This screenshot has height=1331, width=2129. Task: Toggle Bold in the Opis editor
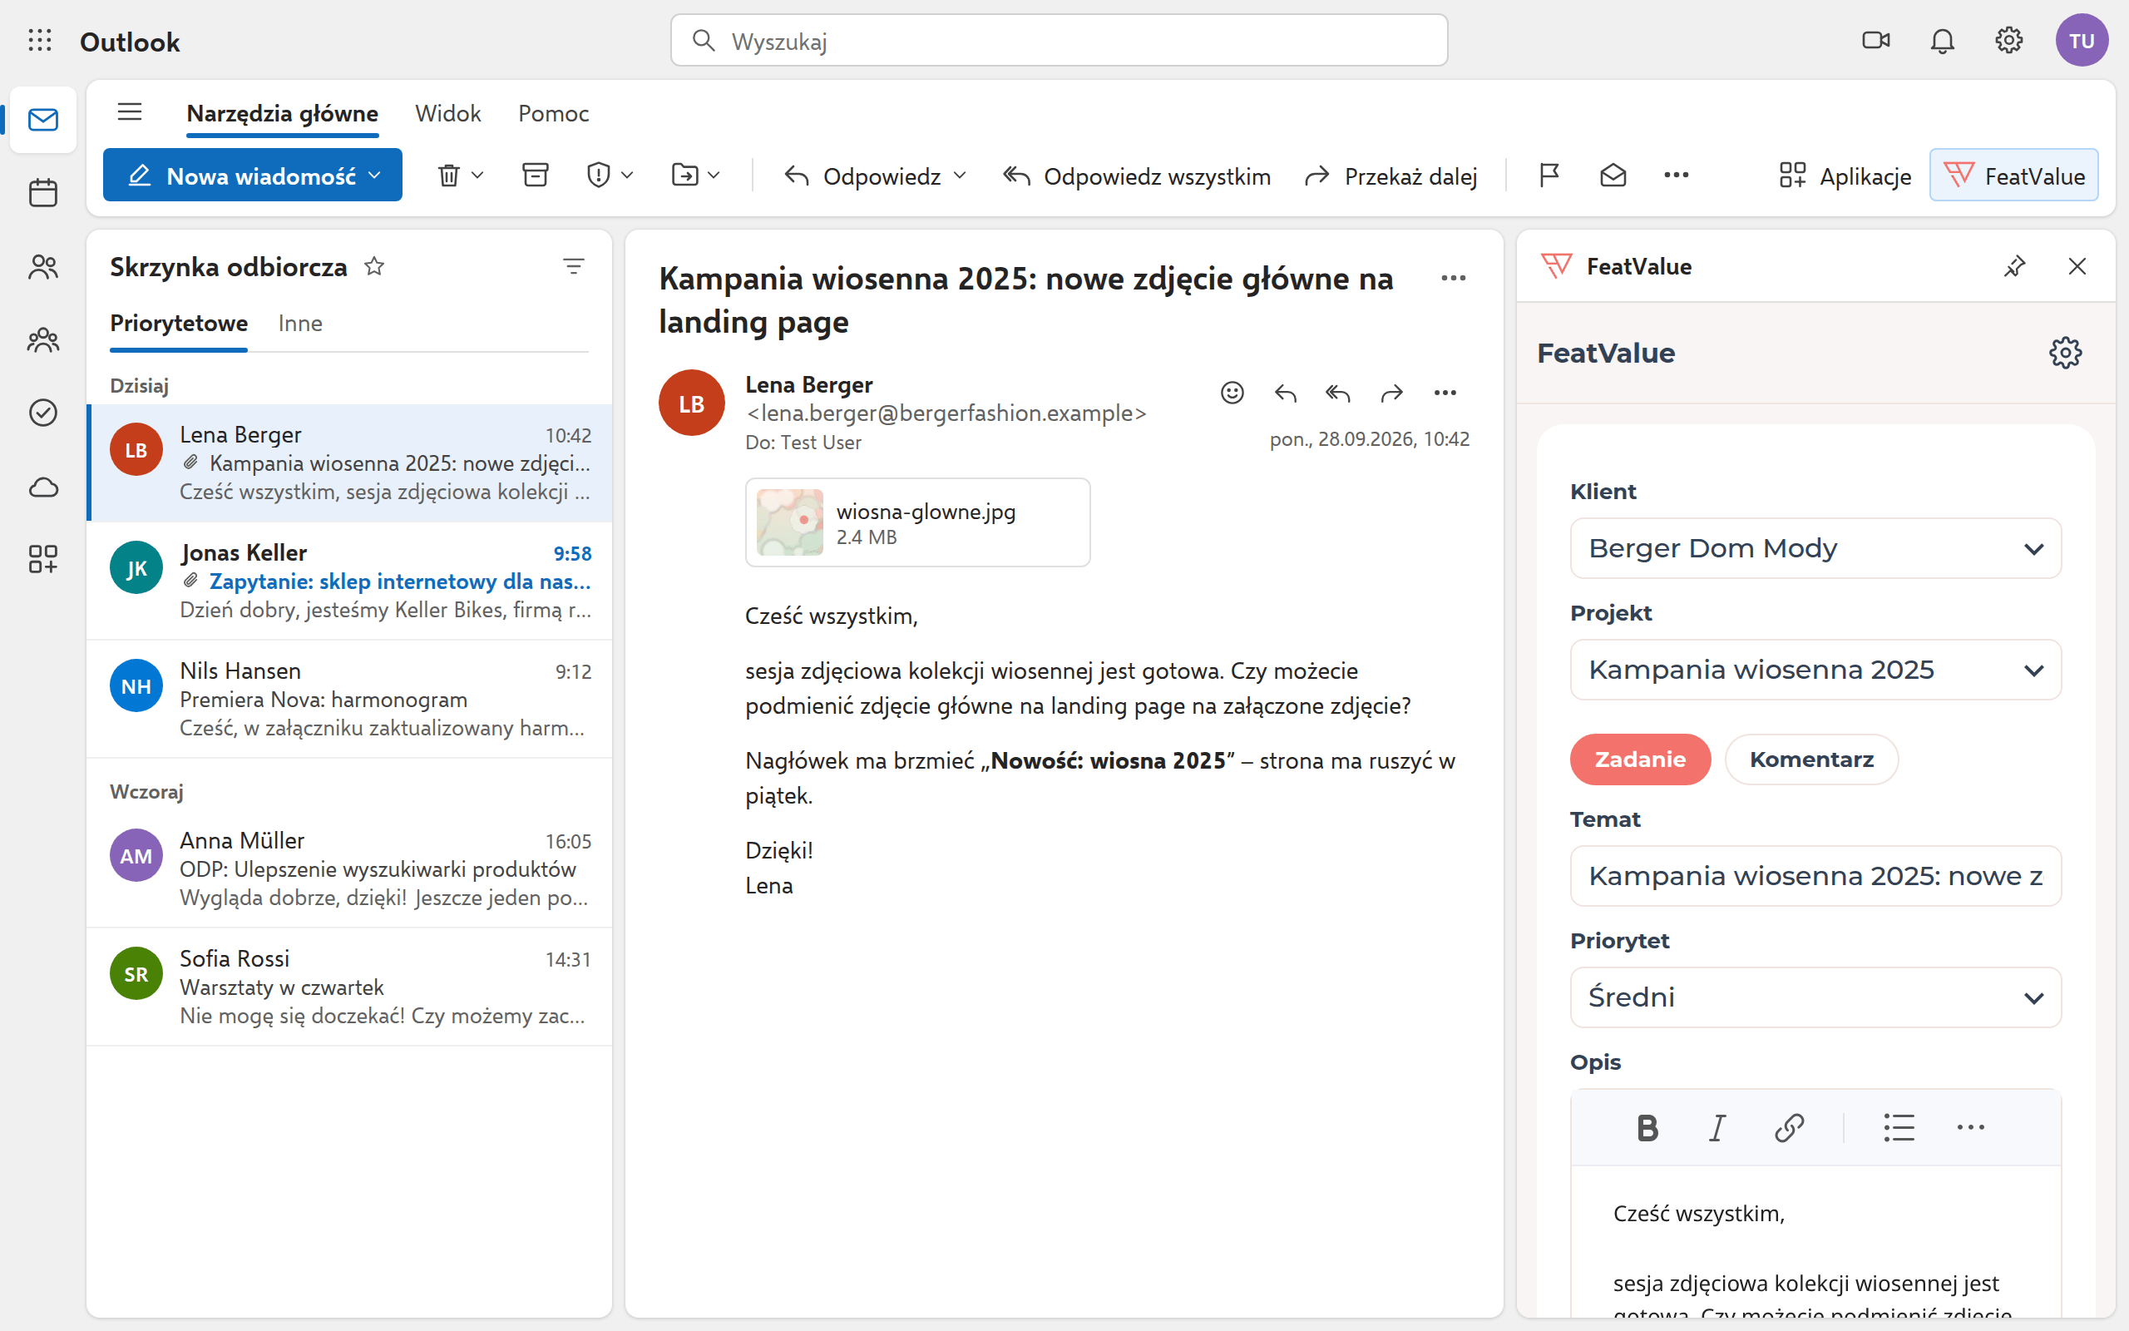(1647, 1128)
